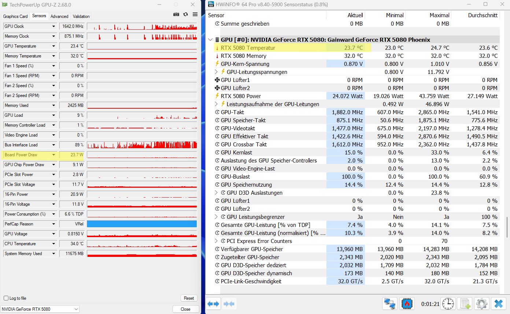Select the GPU Kernlast row label

click(x=236, y=153)
